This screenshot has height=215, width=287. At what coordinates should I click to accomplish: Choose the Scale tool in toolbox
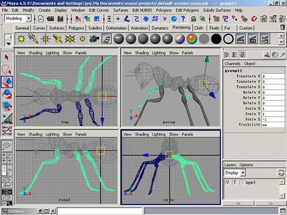coord(7,106)
